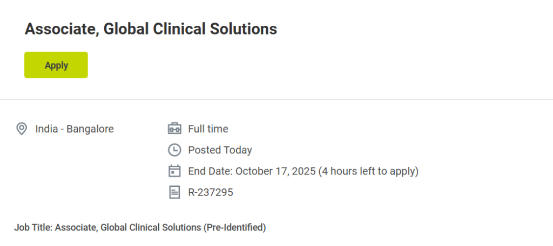Viewport: 553px width, 246px height.
Task: Click the bold Job Title: label
Action: [x=33, y=228]
